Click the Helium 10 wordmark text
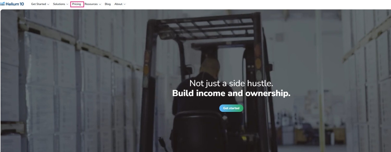The height and width of the screenshot is (152, 391). [x=15, y=4]
